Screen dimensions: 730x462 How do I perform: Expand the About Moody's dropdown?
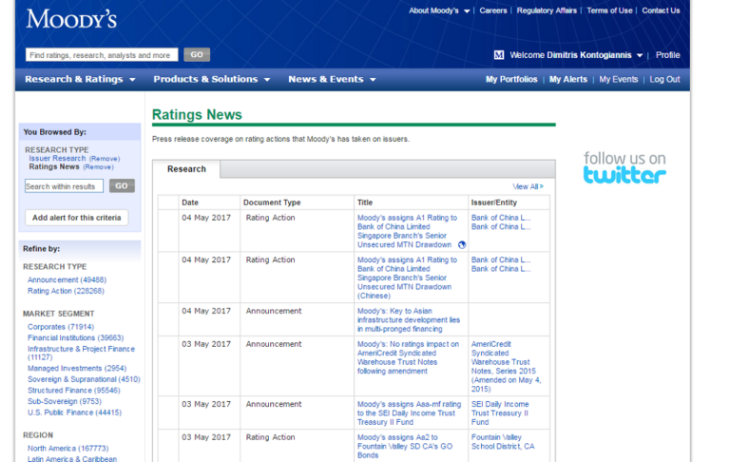(439, 10)
